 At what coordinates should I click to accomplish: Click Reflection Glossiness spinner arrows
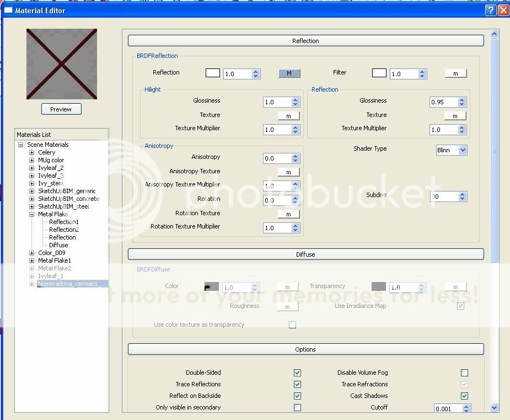click(462, 102)
